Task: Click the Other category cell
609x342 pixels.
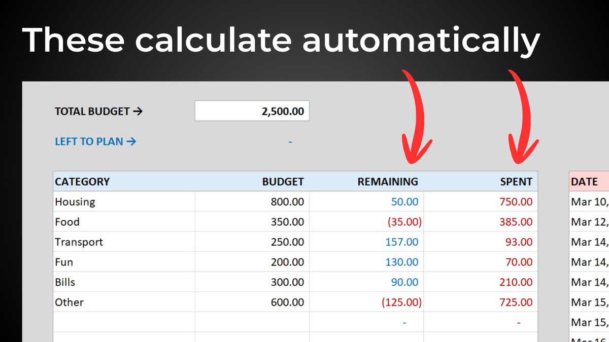Action: [x=124, y=302]
